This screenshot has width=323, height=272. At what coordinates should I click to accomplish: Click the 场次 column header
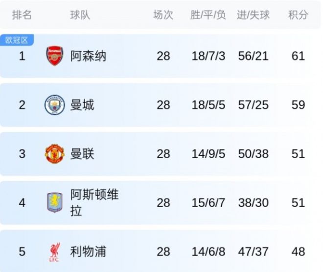coord(163,15)
